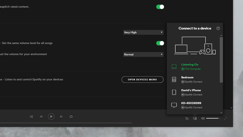Image resolution: width=243 pixels, height=137 pixels.
Task: Open Very High quality dropdown
Action: coord(143,32)
